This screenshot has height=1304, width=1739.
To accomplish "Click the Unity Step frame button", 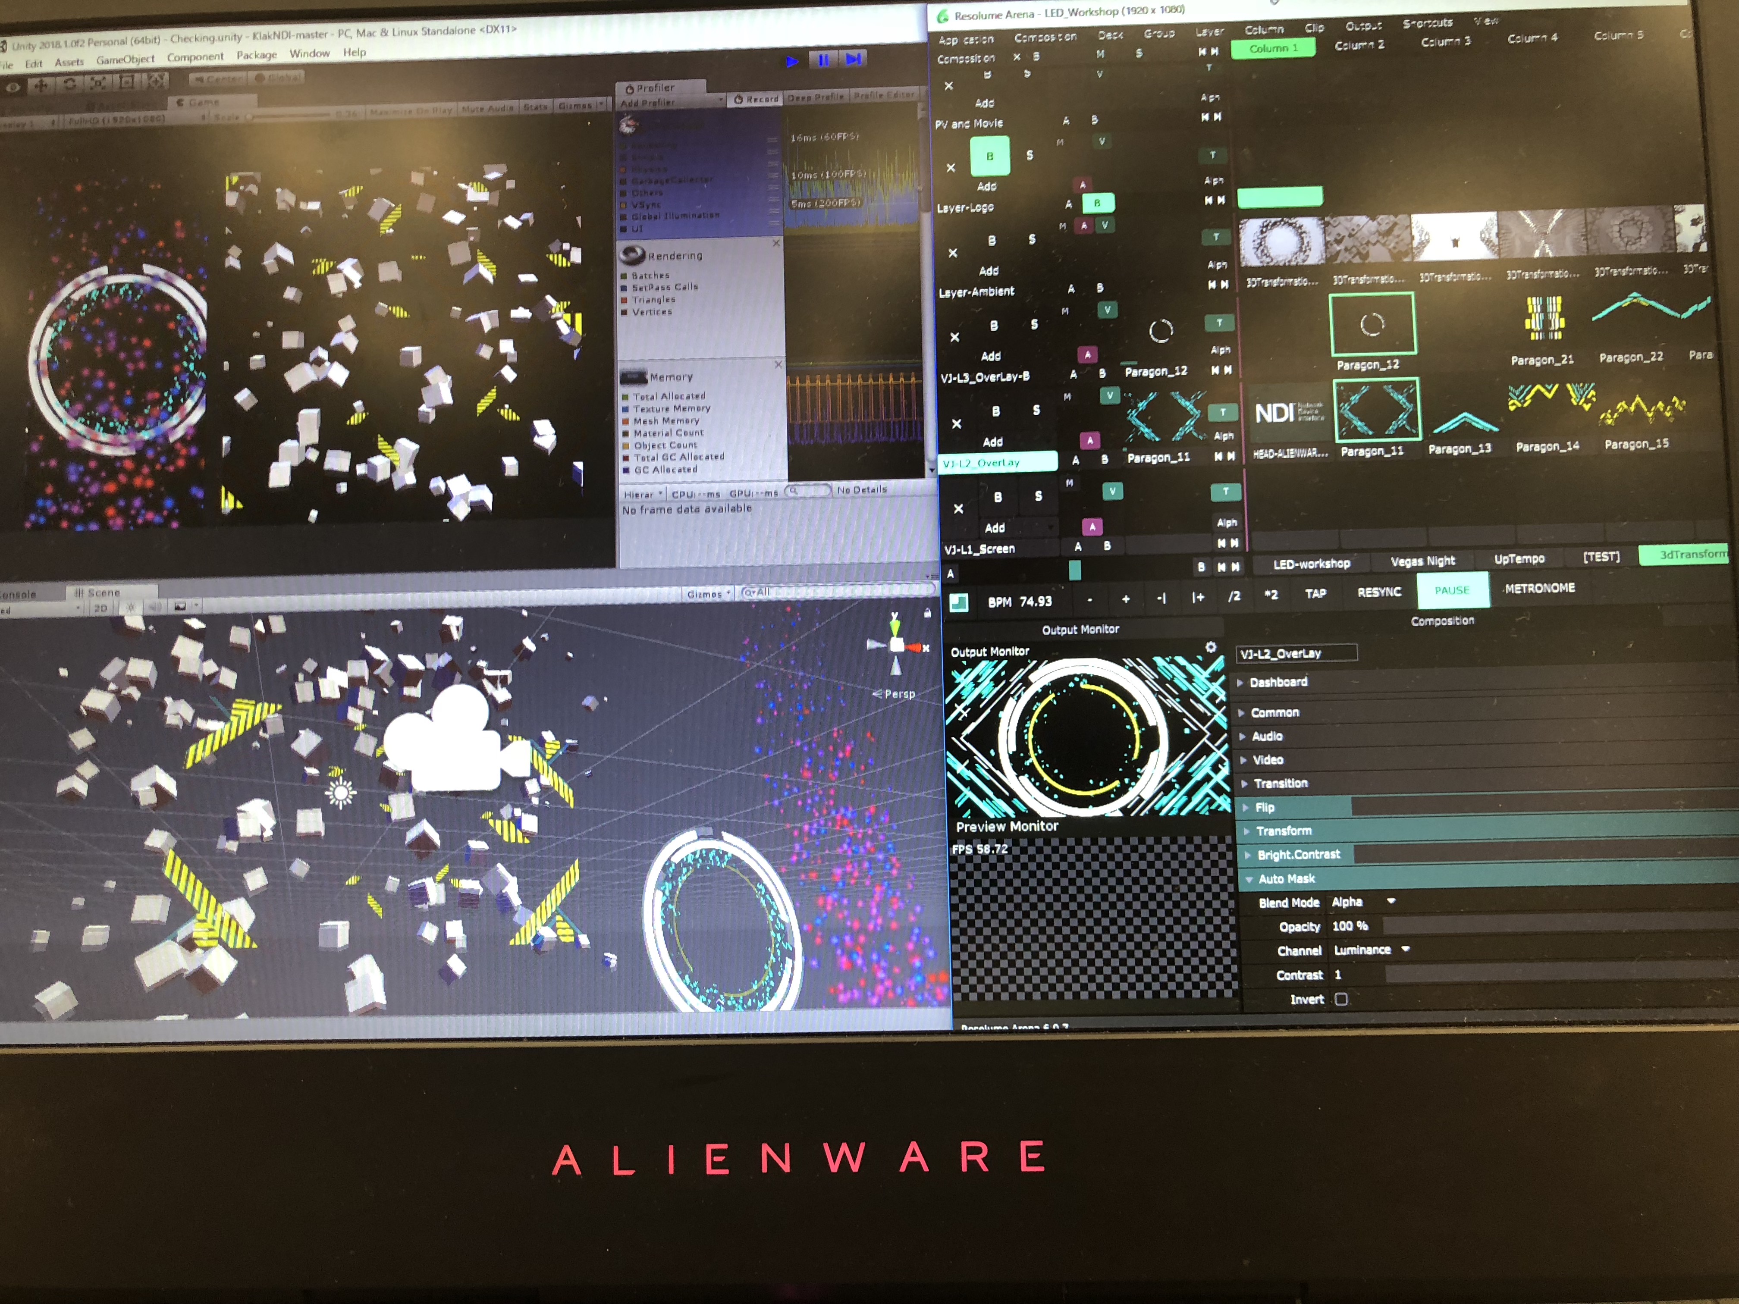I will 853,59.
